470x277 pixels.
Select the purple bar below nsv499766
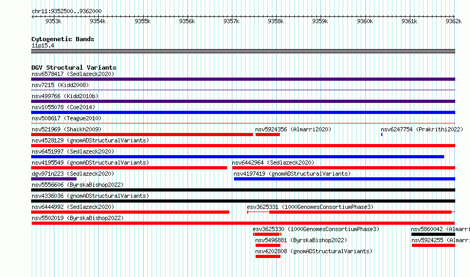[x=243, y=101]
